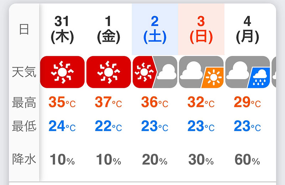Image resolution: width=285 pixels, height=185 pixels.
Task: Click the 29°C high temperature value
Action: coord(247,103)
